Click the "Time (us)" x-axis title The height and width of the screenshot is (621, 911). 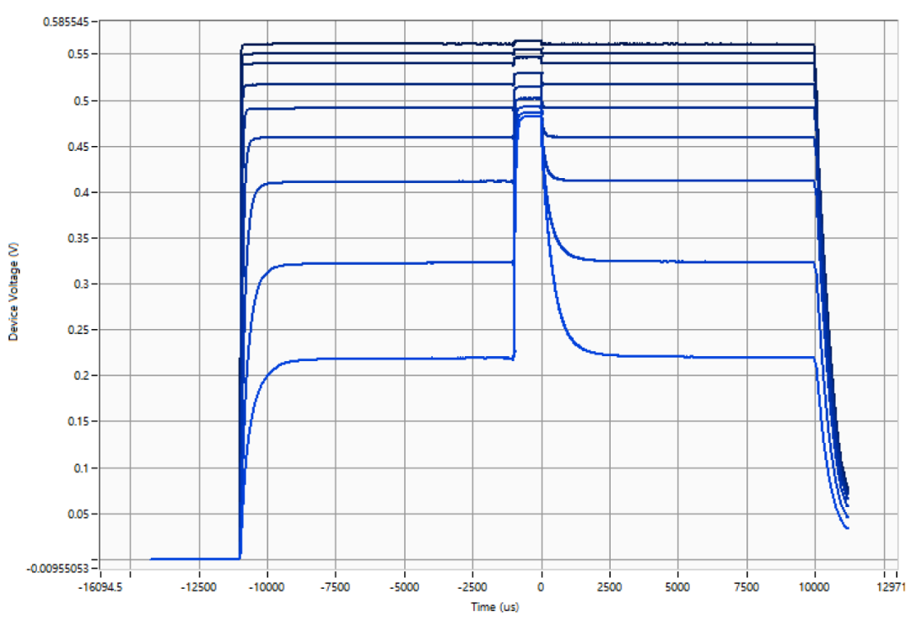point(495,607)
